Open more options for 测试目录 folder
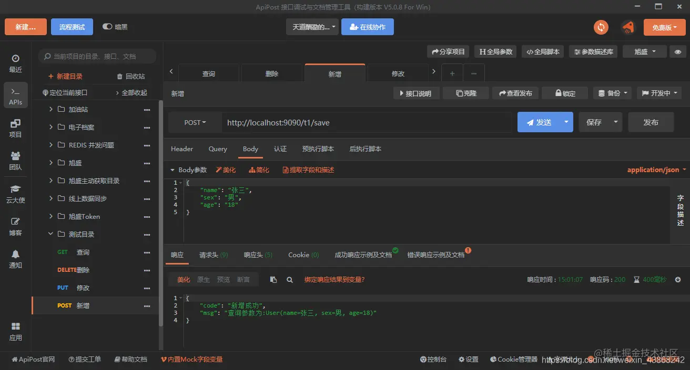Viewport: 690px width, 370px height. (147, 235)
